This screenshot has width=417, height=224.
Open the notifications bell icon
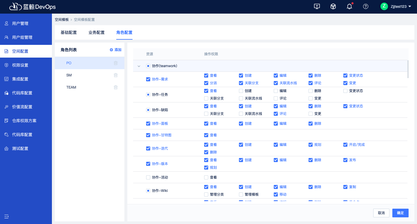click(x=349, y=6)
